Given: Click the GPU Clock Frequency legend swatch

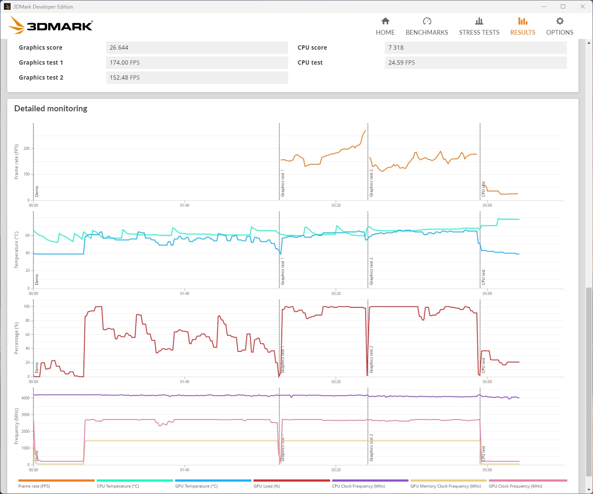Looking at the screenshot, I should point(528,481).
